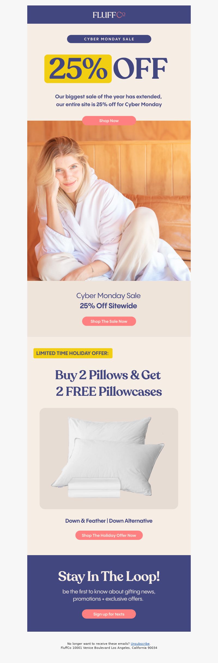Click the Cyber Monday Sale heading

click(x=108, y=296)
